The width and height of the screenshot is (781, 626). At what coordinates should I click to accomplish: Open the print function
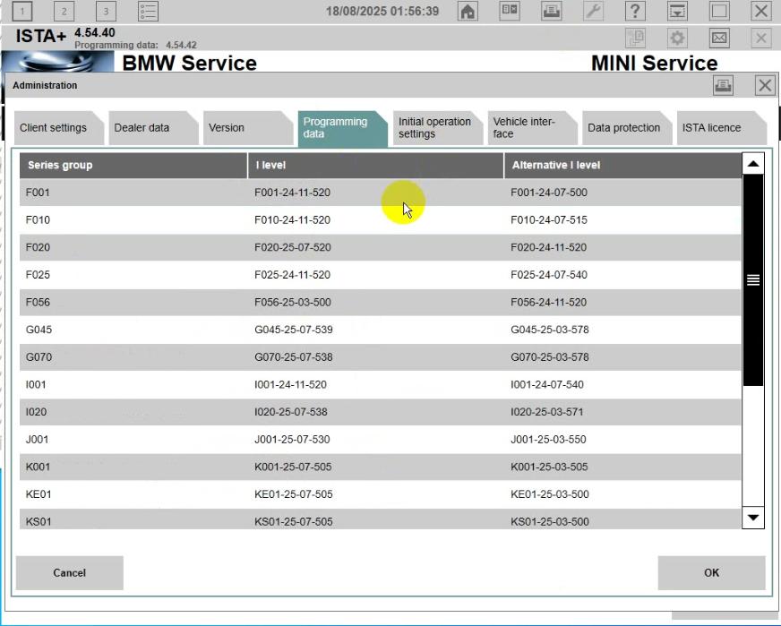click(552, 13)
